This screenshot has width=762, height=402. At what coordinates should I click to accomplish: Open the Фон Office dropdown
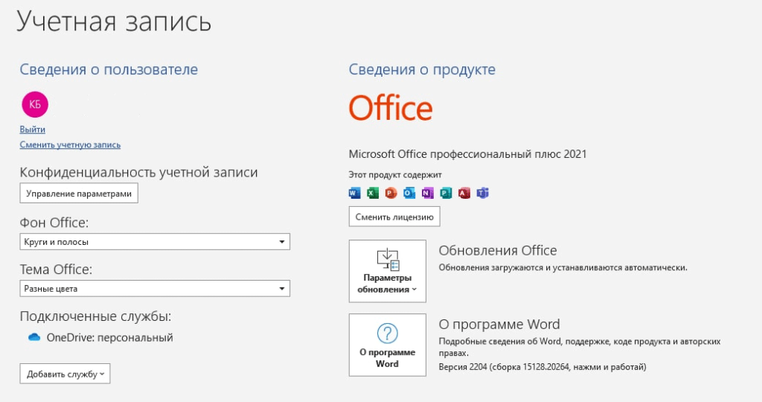tap(155, 242)
